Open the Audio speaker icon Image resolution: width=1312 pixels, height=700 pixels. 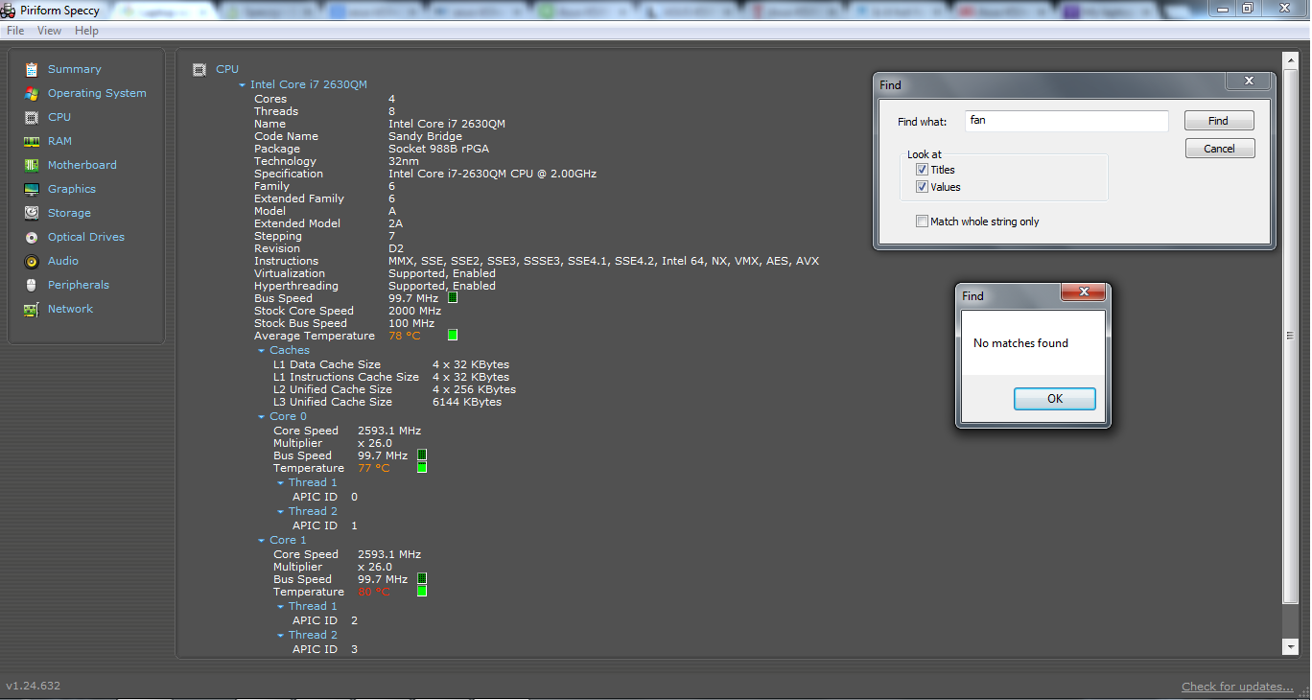32,261
